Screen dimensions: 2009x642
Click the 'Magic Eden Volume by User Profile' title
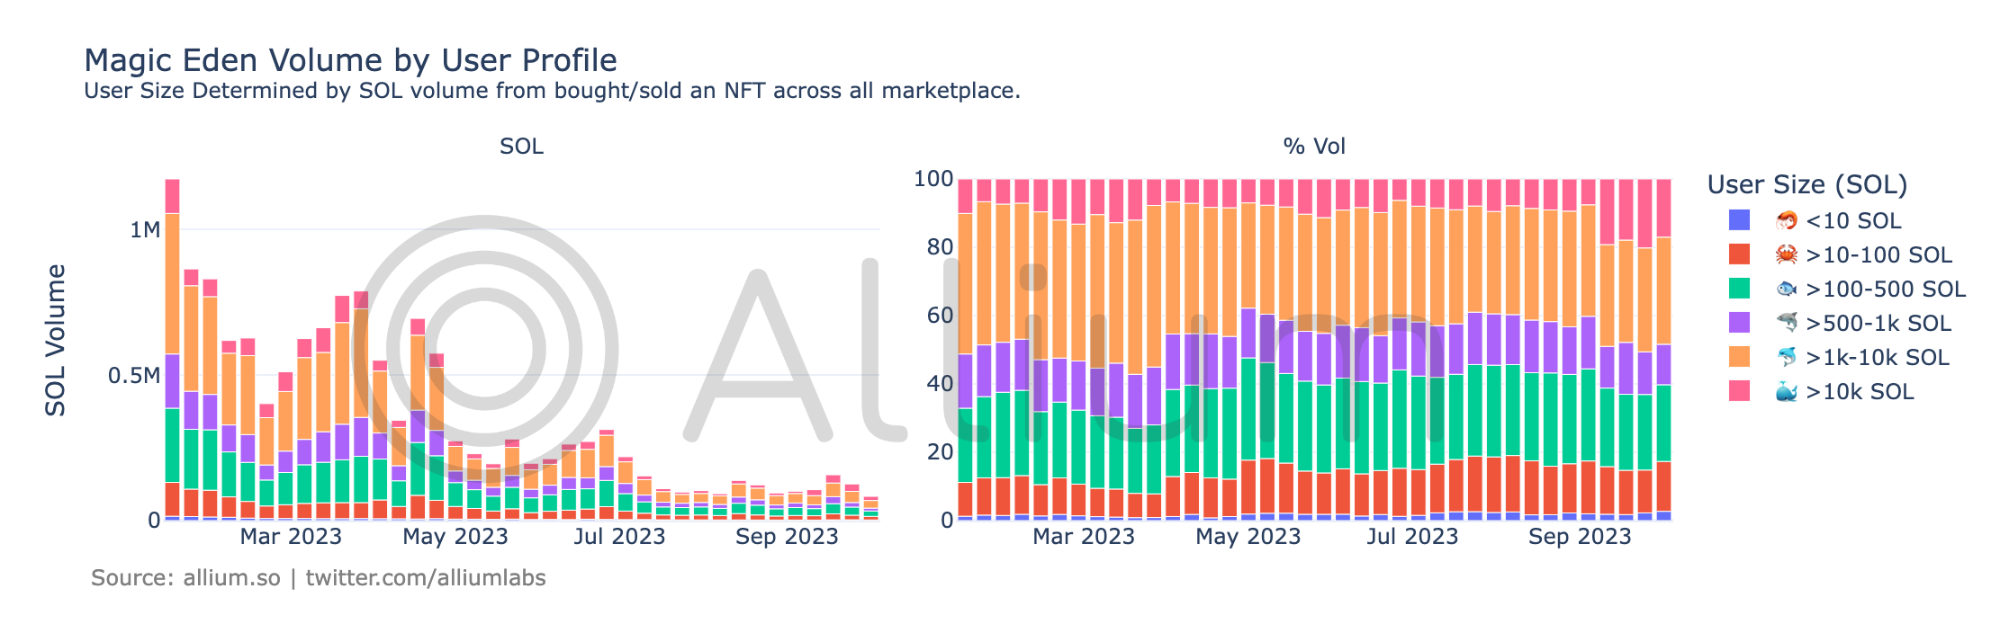tap(350, 60)
